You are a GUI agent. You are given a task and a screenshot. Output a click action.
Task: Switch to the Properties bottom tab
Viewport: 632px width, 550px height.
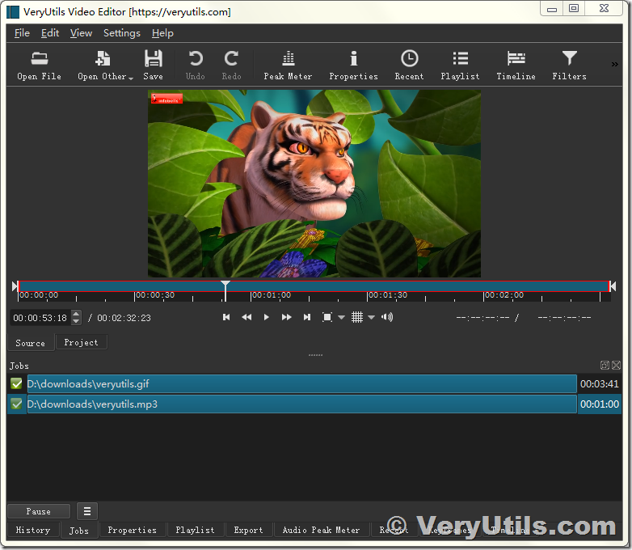[x=133, y=530]
